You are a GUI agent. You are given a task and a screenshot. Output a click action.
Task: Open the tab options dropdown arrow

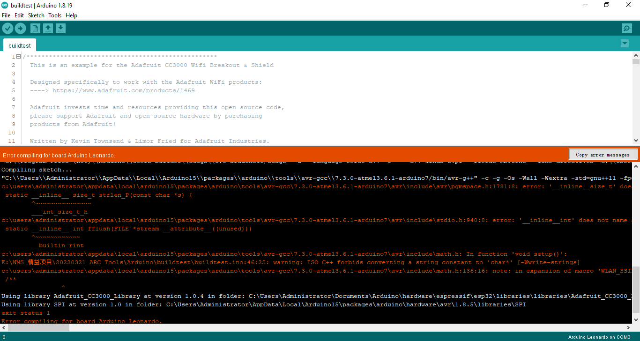click(x=625, y=44)
